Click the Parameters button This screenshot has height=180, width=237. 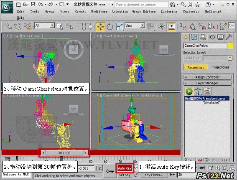tap(196, 67)
